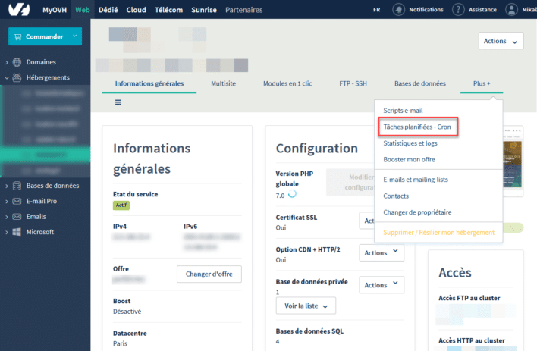Click the hamburger menu icon below tabs
The width and height of the screenshot is (537, 351).
click(118, 102)
